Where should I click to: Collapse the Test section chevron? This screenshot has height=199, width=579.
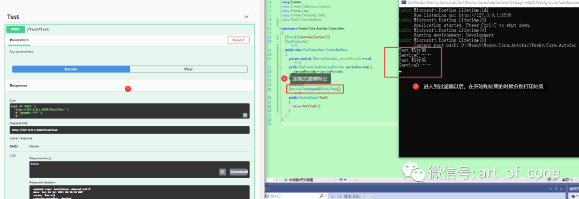tap(246, 17)
